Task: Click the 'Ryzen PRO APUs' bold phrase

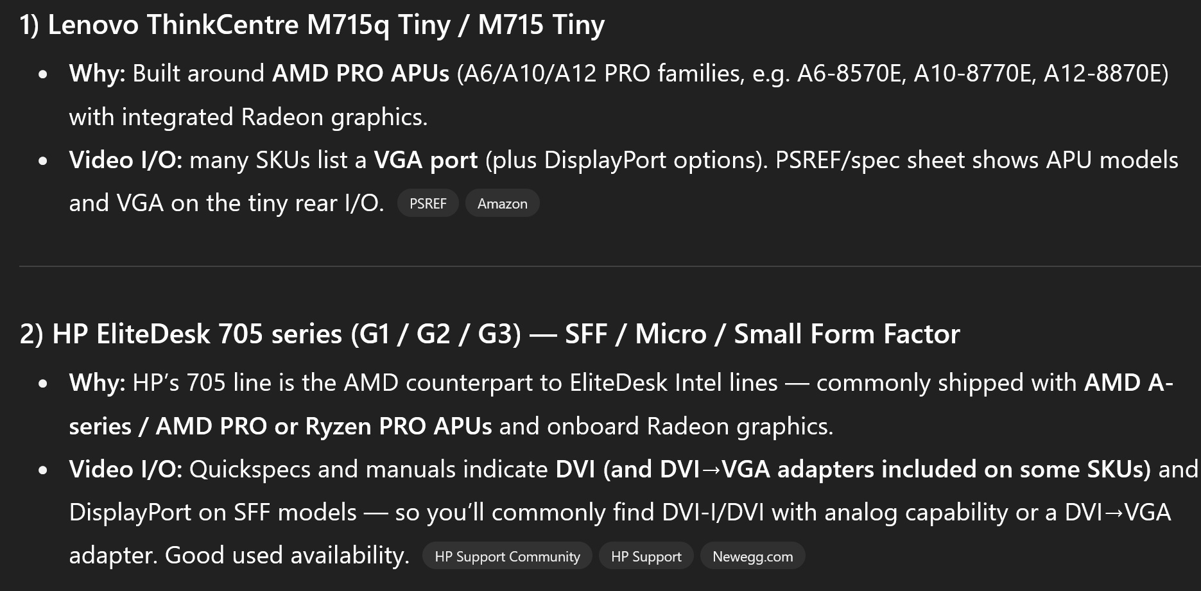Action: pos(399,426)
